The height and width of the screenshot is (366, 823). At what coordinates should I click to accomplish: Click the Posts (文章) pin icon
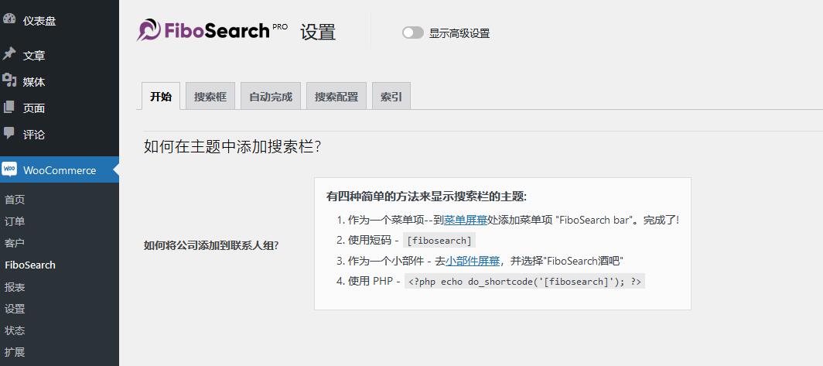point(9,54)
